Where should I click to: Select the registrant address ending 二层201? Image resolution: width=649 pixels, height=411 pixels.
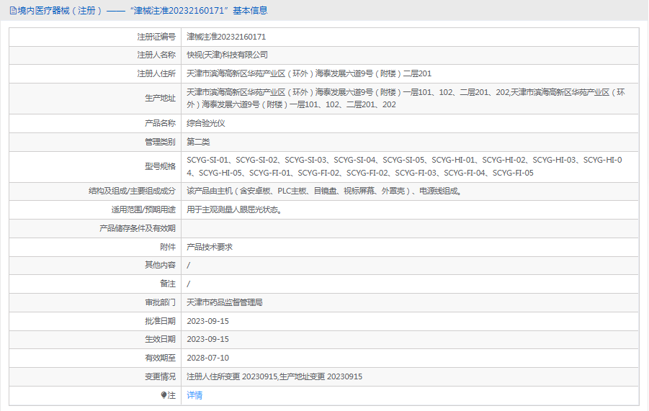coord(309,73)
